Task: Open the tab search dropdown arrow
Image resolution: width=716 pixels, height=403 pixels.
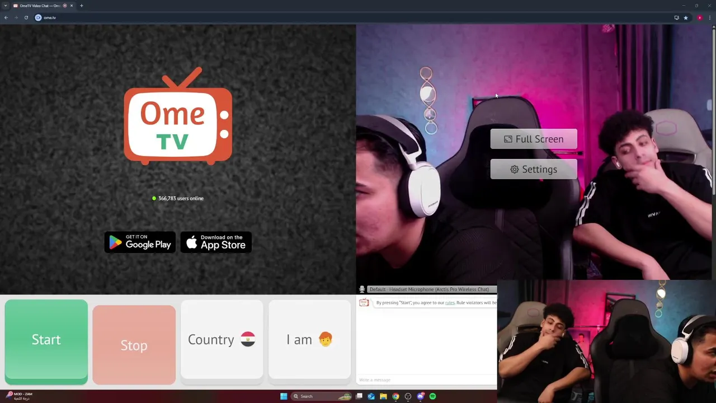Action: [6, 6]
